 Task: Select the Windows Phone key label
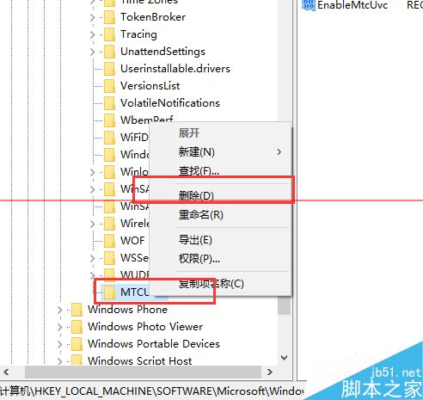(x=128, y=310)
